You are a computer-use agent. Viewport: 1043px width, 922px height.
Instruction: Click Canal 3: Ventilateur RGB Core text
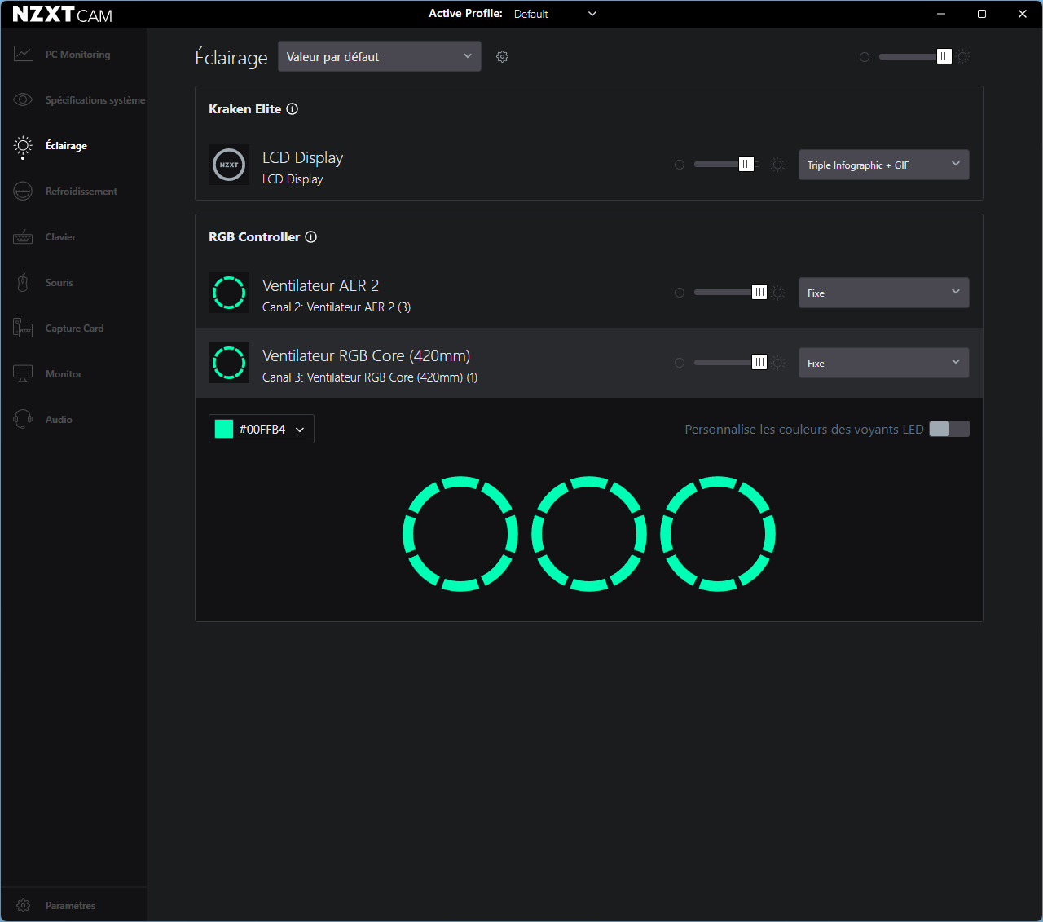click(370, 377)
